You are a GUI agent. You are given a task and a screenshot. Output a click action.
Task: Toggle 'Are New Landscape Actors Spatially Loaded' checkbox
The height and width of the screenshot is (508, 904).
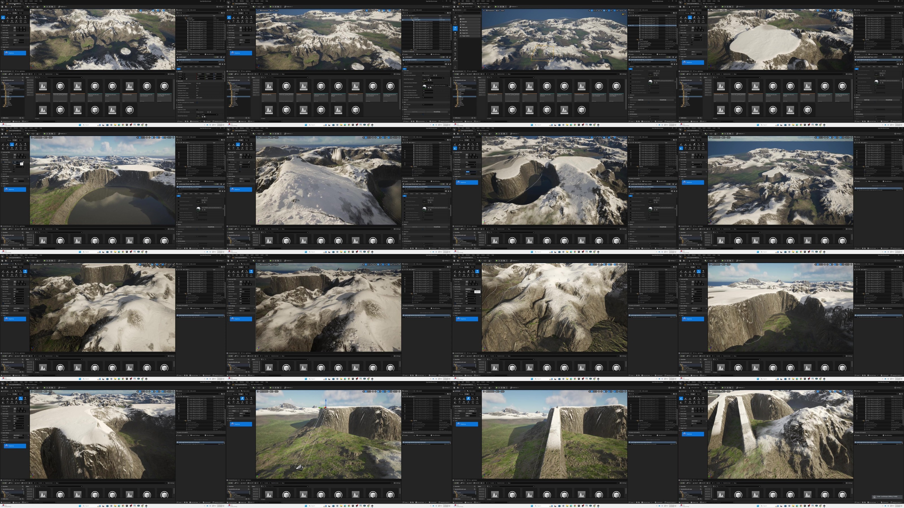click(x=197, y=103)
